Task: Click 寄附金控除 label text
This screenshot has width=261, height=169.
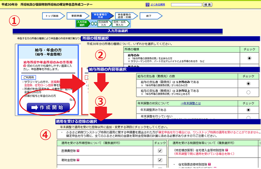Action: click(69, 160)
